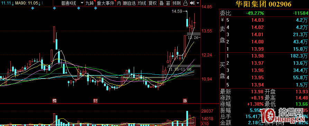Image resolution: width=309 pixels, height=126 pixels.
Task: Click the 开盘 value 13.93
Action: [301, 92]
